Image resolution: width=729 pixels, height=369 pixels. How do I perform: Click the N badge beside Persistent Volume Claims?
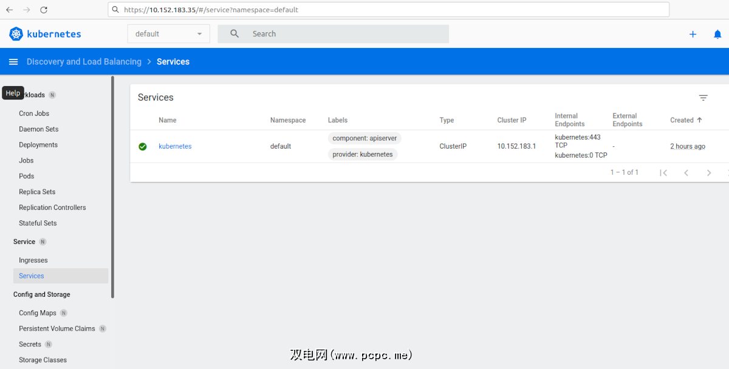[103, 329]
